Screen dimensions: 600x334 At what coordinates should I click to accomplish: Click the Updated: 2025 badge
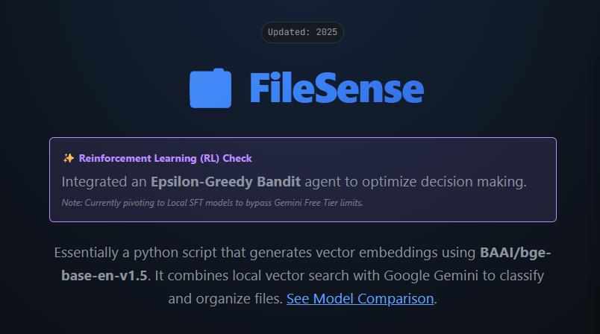[x=302, y=32]
